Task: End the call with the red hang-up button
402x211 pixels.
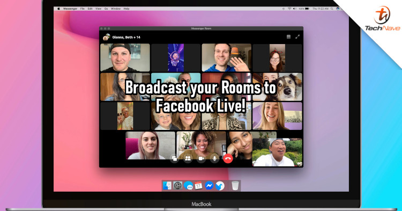Action: 228,158
